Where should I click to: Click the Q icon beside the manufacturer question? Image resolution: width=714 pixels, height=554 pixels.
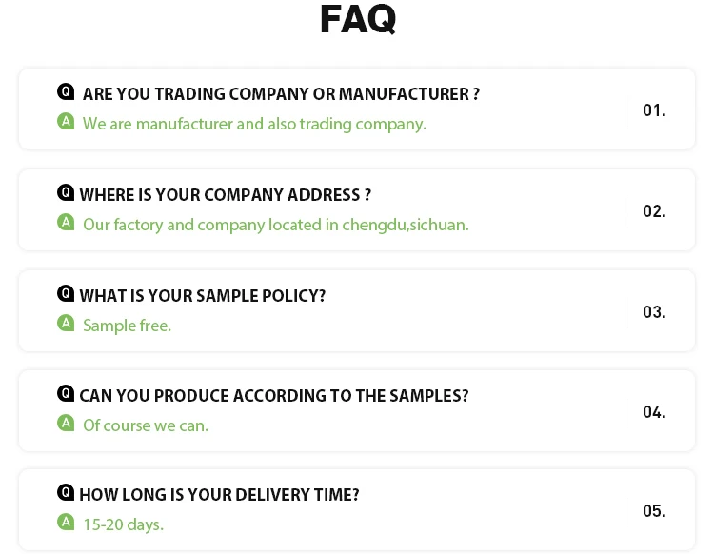tap(66, 91)
